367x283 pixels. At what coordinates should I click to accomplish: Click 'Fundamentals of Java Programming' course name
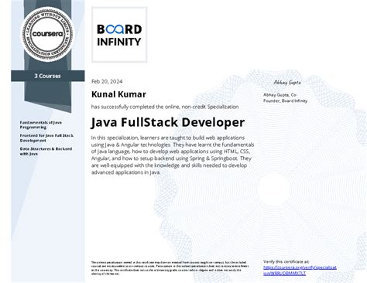pyautogui.click(x=41, y=124)
